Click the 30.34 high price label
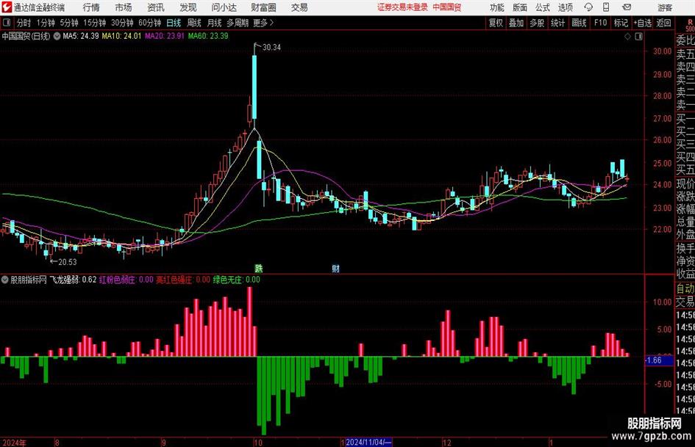695x447 pixels. tap(271, 48)
